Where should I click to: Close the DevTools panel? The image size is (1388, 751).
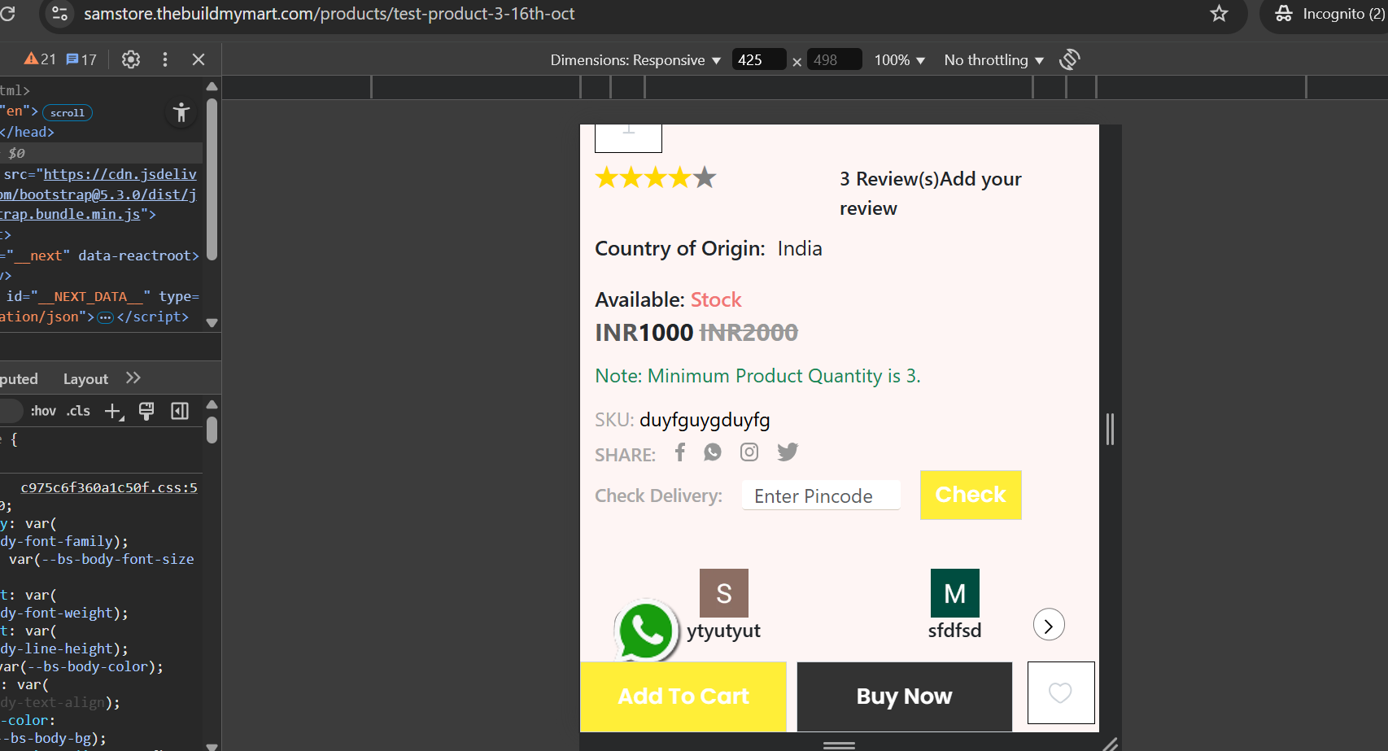[199, 59]
